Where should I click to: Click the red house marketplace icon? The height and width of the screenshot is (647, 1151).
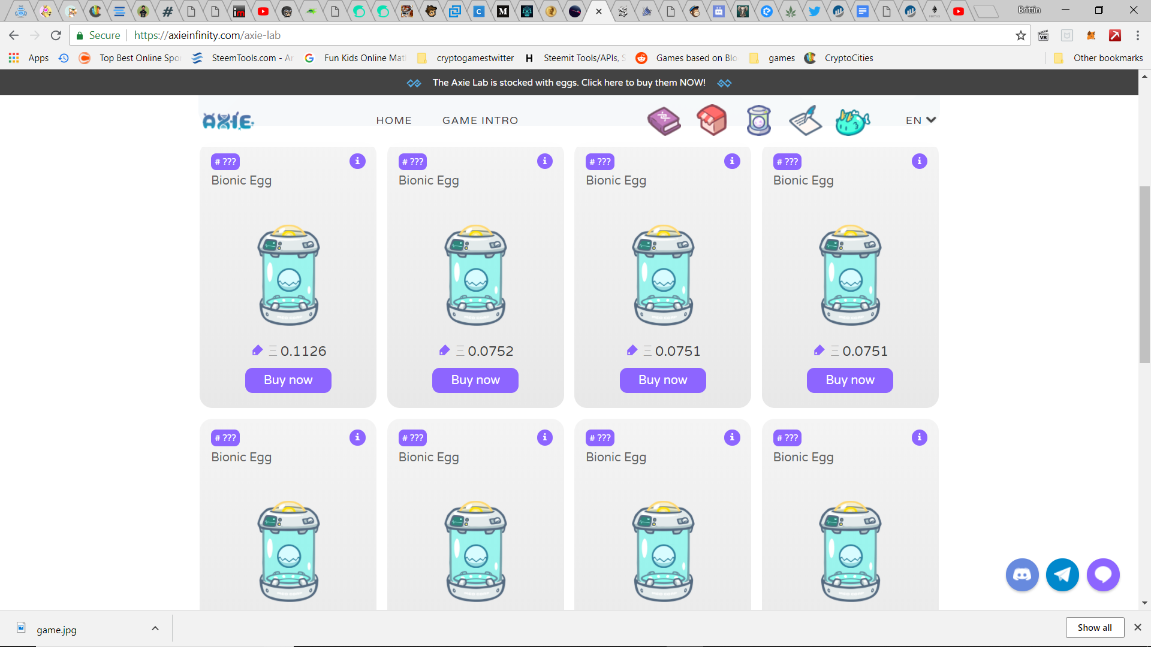click(712, 120)
